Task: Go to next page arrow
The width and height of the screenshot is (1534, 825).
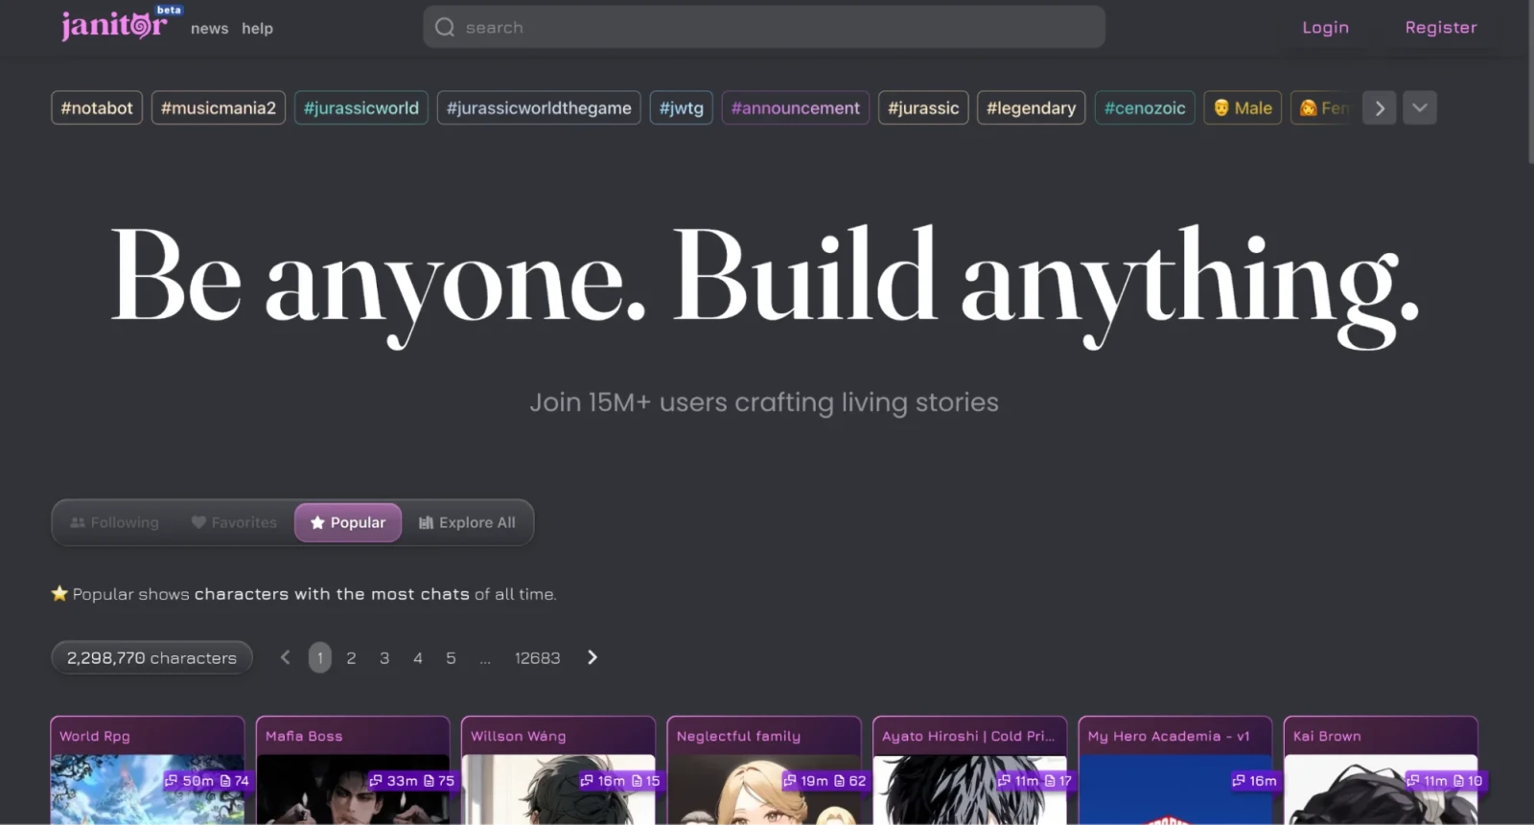Action: pos(593,657)
